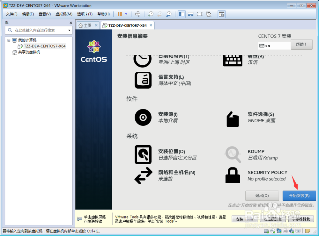Open SECURITY POLICY lock icon
Screen dimensions: 319x236
point(233,175)
